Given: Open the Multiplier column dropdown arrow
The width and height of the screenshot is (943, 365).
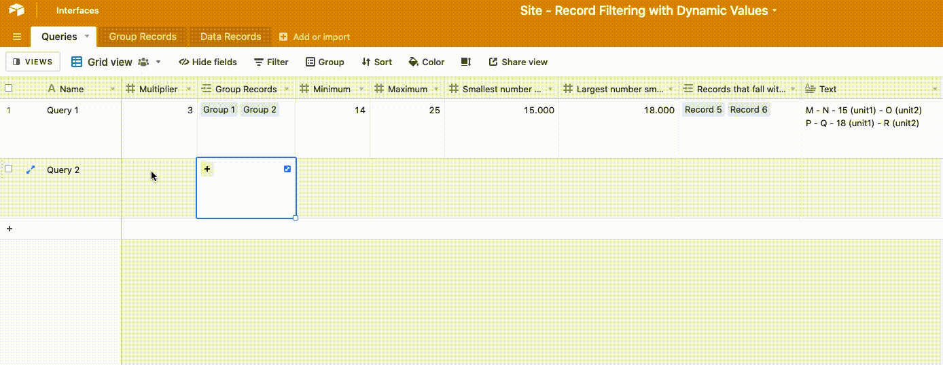Looking at the screenshot, I should pos(189,89).
